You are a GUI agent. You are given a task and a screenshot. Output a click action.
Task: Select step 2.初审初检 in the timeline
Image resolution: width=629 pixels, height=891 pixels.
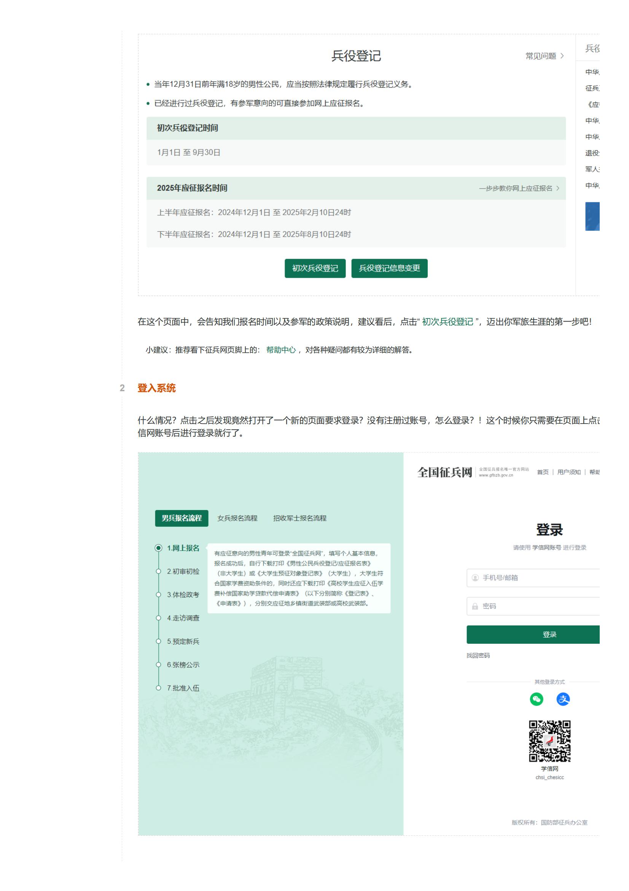[x=183, y=571]
